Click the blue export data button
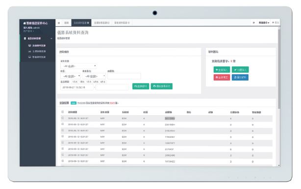Screen dimensions: 301x189 click(240, 77)
